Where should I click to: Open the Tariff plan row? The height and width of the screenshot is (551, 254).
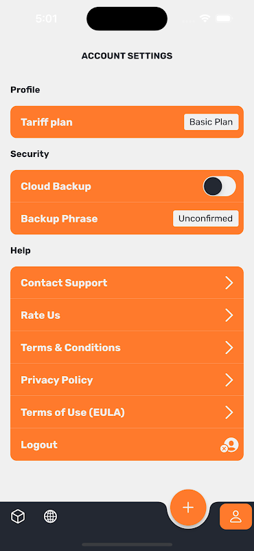tap(127, 122)
